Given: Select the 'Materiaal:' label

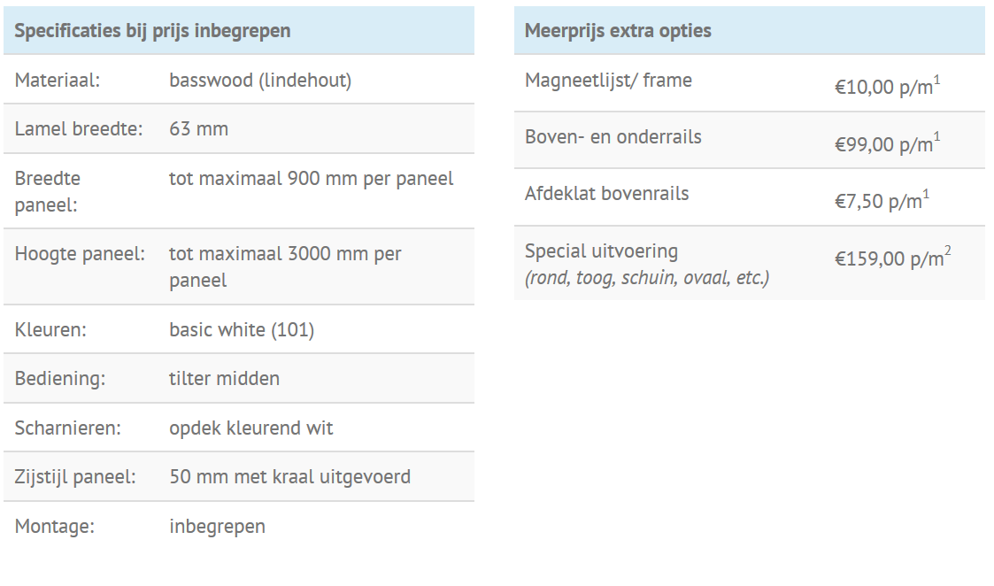Looking at the screenshot, I should (57, 80).
